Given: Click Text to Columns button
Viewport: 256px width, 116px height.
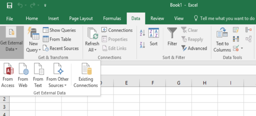Looking at the screenshot, I should point(222,40).
